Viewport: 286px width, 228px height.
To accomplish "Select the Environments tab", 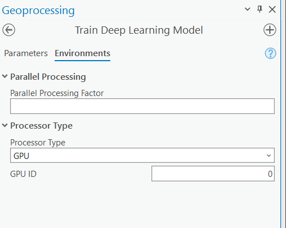I will pos(82,53).
